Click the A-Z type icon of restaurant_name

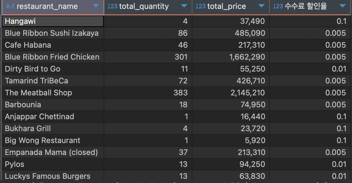[10, 6]
